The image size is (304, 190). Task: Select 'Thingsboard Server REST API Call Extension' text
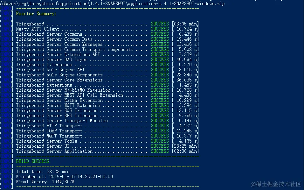pos(70,95)
